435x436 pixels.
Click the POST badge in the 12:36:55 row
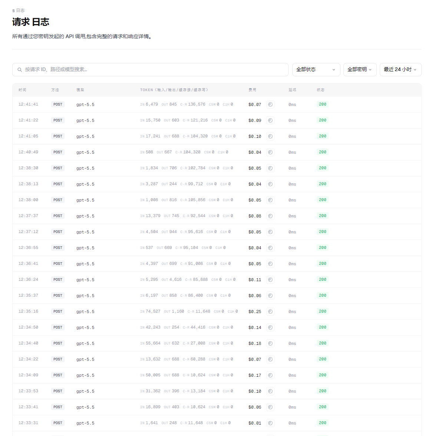point(58,248)
